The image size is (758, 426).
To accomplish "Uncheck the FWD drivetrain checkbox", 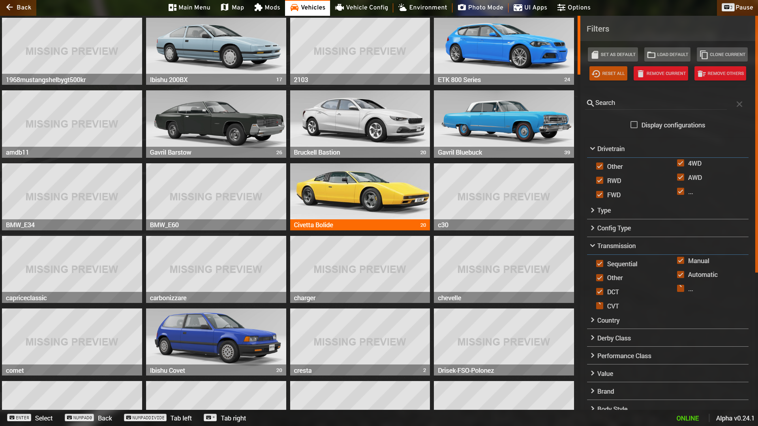I will [x=600, y=194].
